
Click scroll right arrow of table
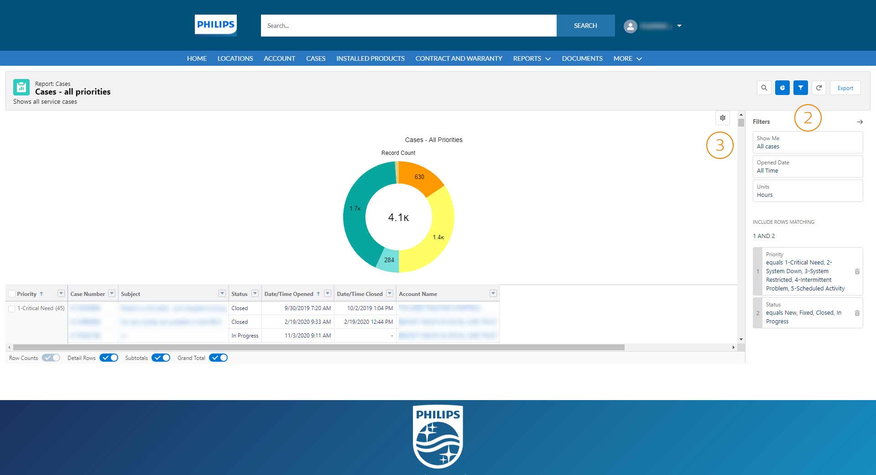[x=734, y=348]
